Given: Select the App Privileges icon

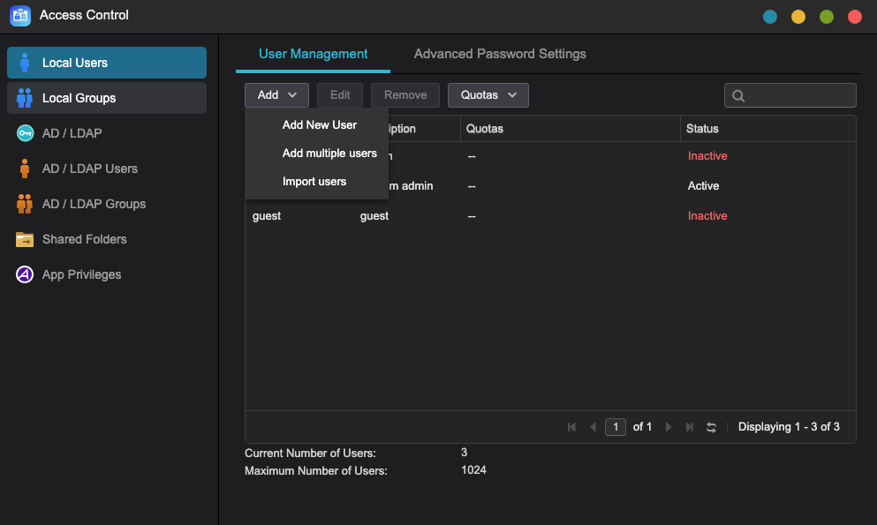Looking at the screenshot, I should coord(25,274).
